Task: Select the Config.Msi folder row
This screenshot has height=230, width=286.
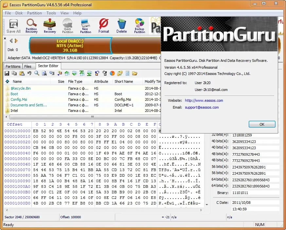Action: (82, 99)
